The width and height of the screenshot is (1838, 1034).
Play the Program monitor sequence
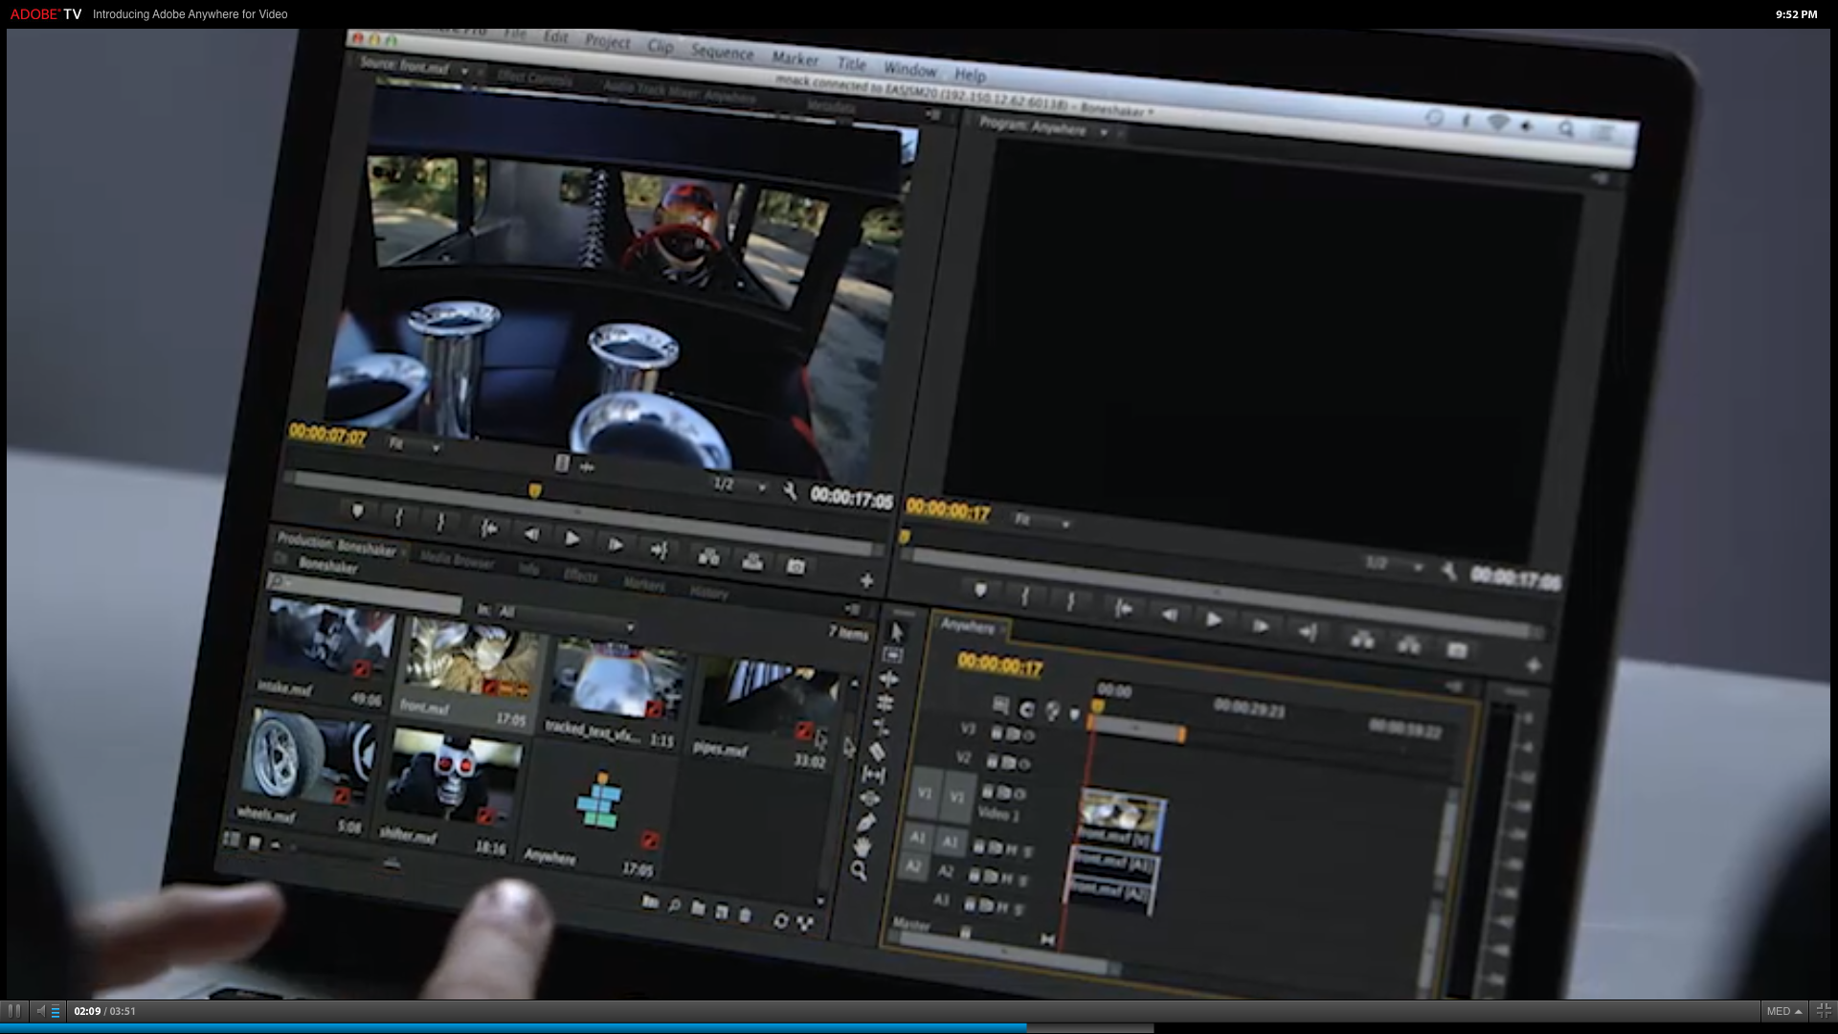click(x=1214, y=620)
